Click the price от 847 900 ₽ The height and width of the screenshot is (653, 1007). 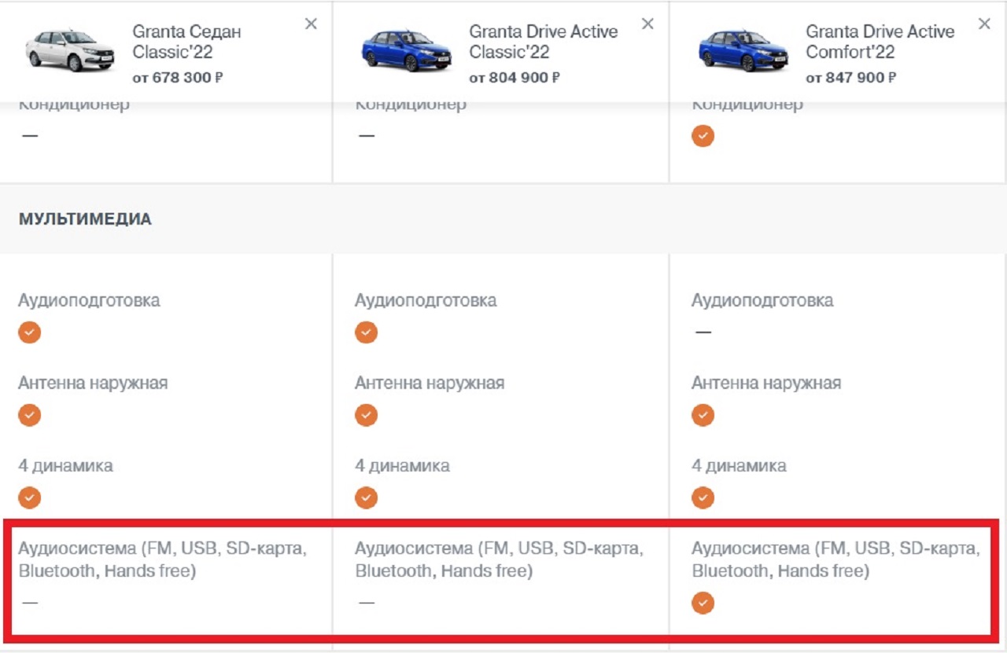[851, 78]
